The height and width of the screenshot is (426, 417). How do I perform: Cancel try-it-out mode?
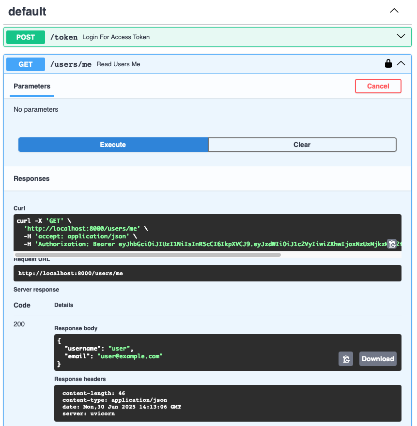(378, 86)
